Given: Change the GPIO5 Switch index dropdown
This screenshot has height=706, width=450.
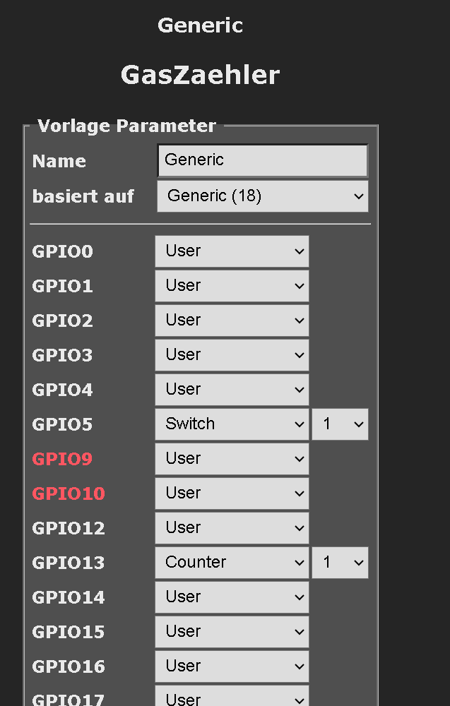Looking at the screenshot, I should coord(340,424).
